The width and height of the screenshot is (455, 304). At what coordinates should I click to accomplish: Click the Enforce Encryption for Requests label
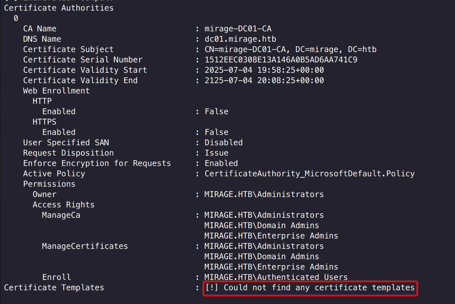pos(97,163)
